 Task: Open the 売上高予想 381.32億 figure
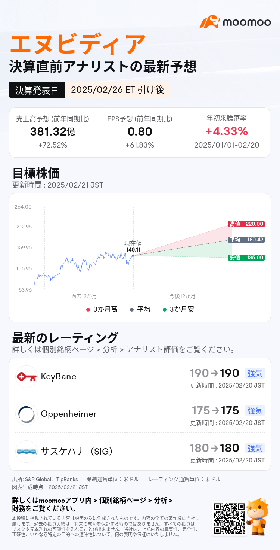point(52,131)
